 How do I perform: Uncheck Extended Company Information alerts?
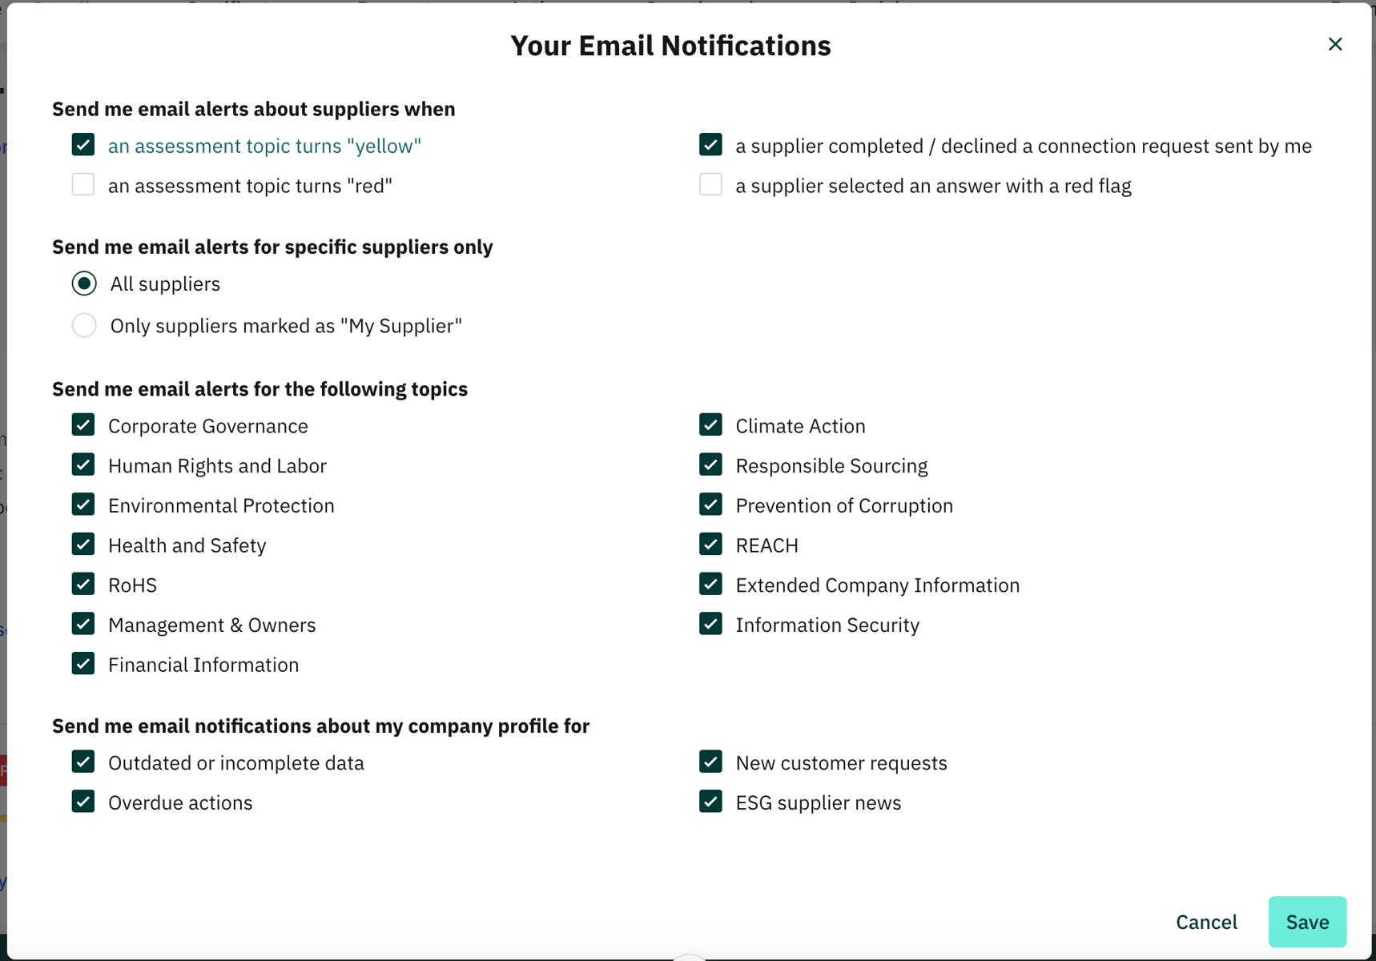click(x=710, y=584)
